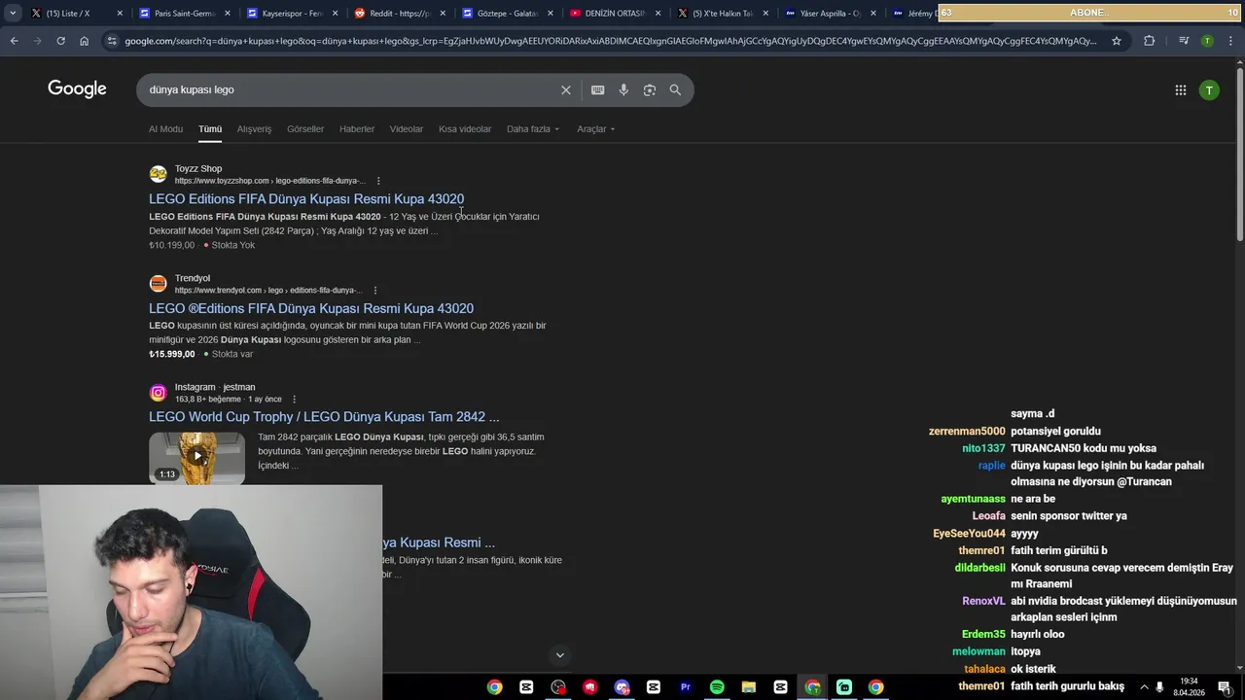View site information icon in address bar
1245x700 pixels.
point(112,41)
